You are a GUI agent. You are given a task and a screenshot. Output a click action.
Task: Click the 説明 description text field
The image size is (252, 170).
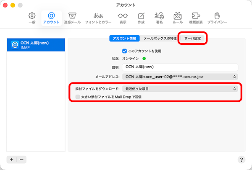pyautogui.click(x=179, y=67)
